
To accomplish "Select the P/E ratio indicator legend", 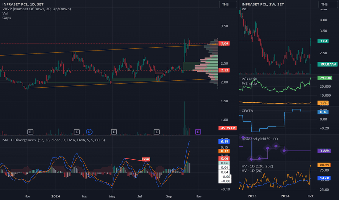I will pos(249,84).
